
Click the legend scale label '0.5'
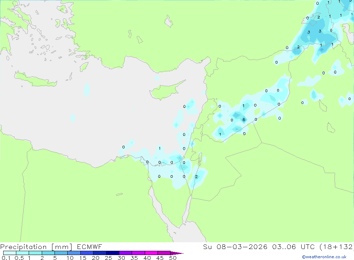(19, 258)
